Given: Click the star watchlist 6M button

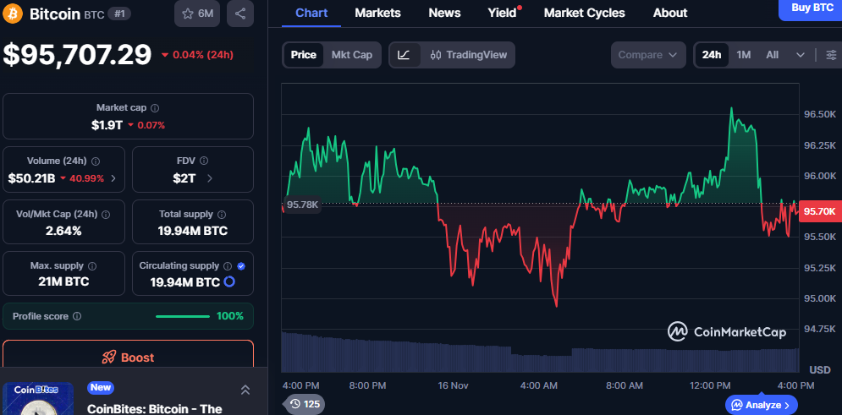Looking at the screenshot, I should click(199, 14).
